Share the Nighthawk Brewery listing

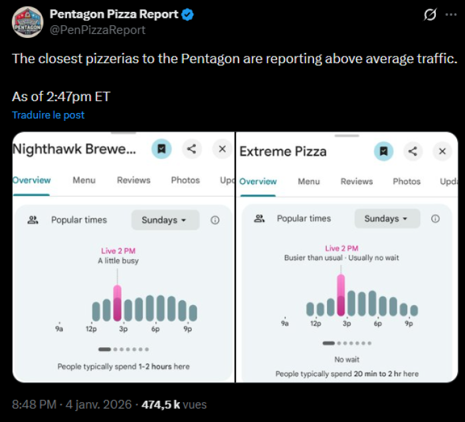click(x=191, y=149)
